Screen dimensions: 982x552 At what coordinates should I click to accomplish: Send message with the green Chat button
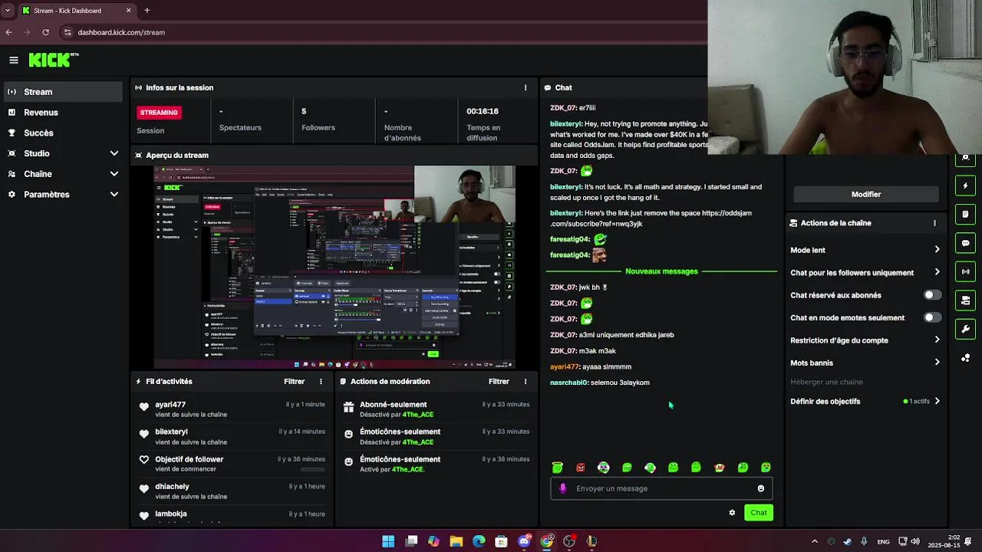(759, 513)
